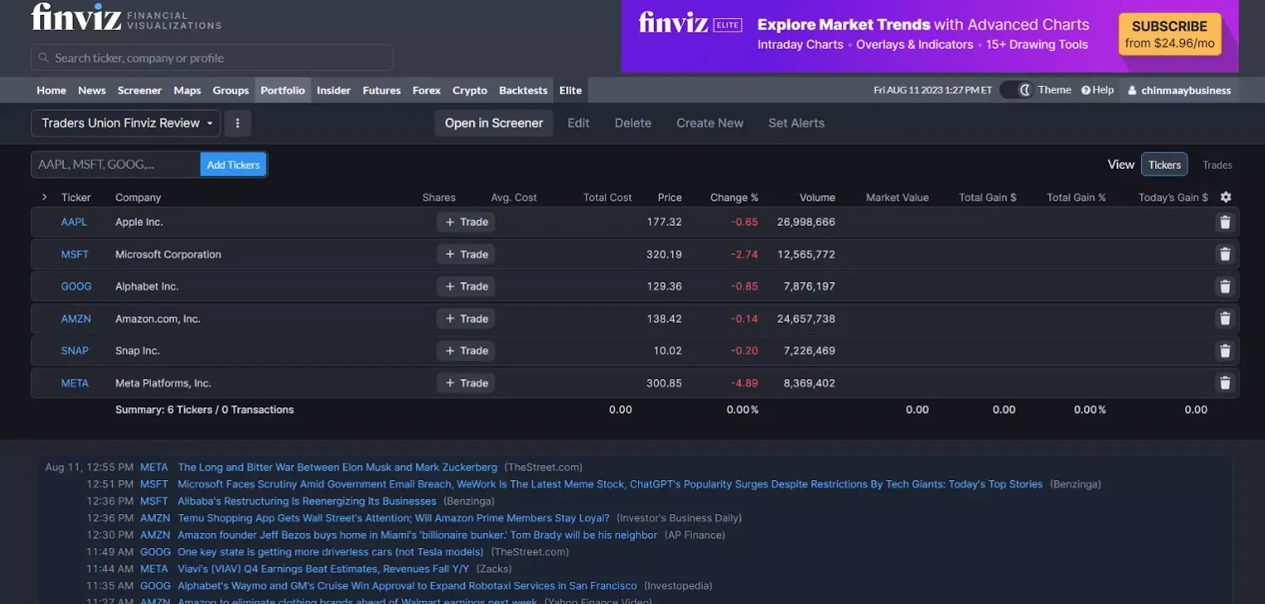Open table column settings gear icon
Screen dimensions: 1265x604
pos(1225,197)
